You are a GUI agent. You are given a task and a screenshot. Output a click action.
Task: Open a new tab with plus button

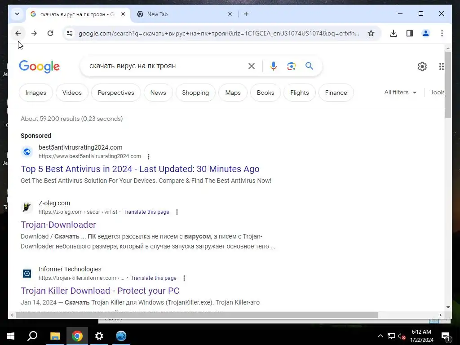(x=246, y=14)
